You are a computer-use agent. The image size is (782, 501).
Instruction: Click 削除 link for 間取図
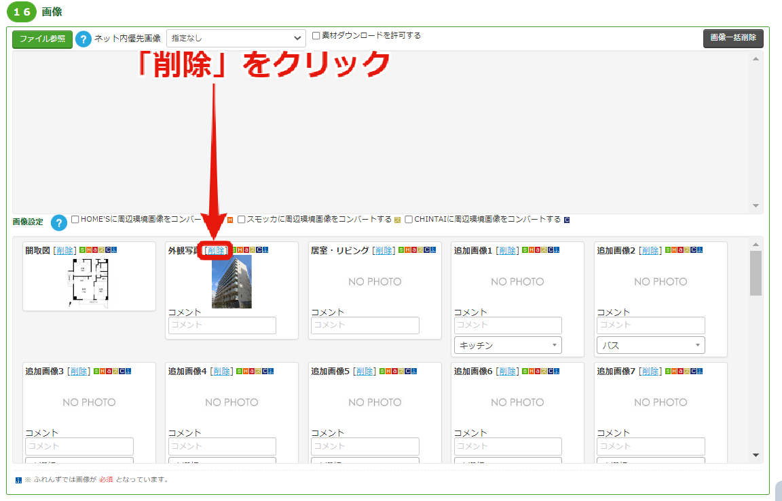(x=65, y=251)
